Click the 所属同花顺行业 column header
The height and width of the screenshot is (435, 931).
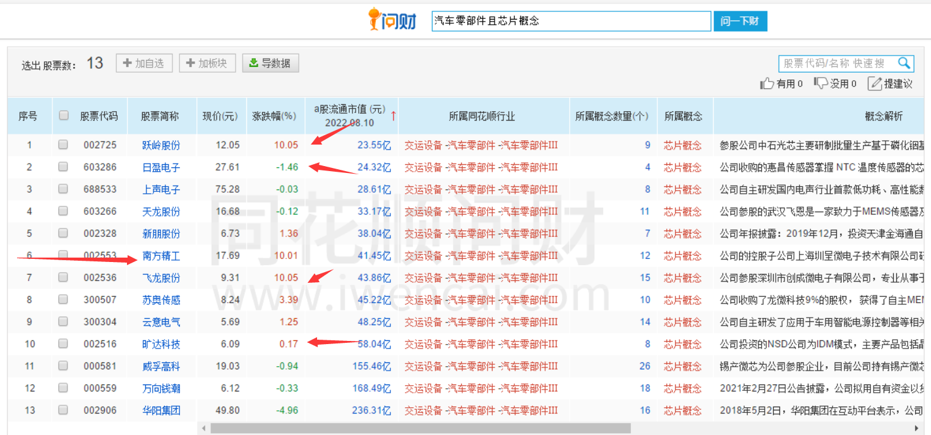[482, 116]
